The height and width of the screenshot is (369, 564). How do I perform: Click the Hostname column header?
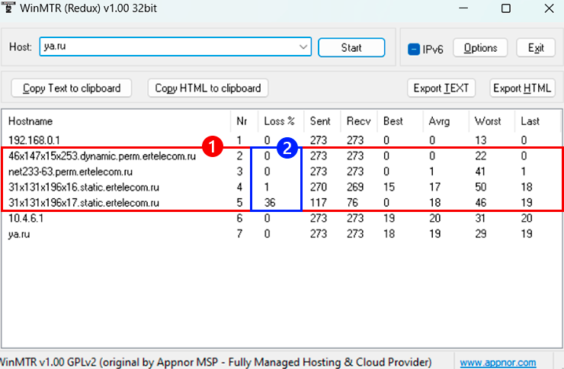pos(114,121)
